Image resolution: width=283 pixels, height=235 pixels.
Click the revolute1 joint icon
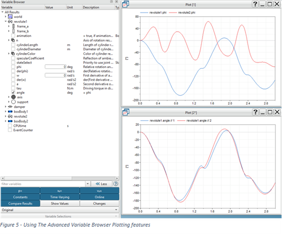(x=10, y=21)
